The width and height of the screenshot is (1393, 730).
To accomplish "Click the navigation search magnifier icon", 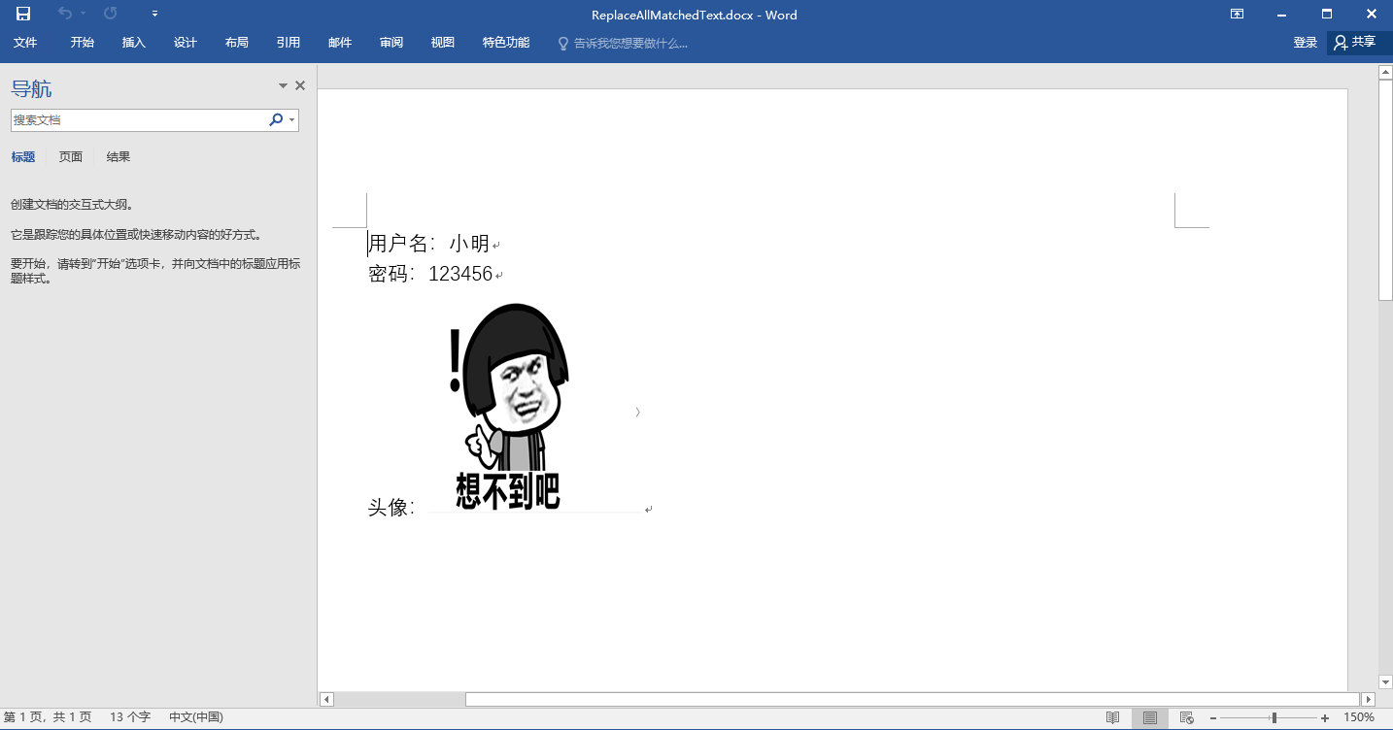I will 275,119.
